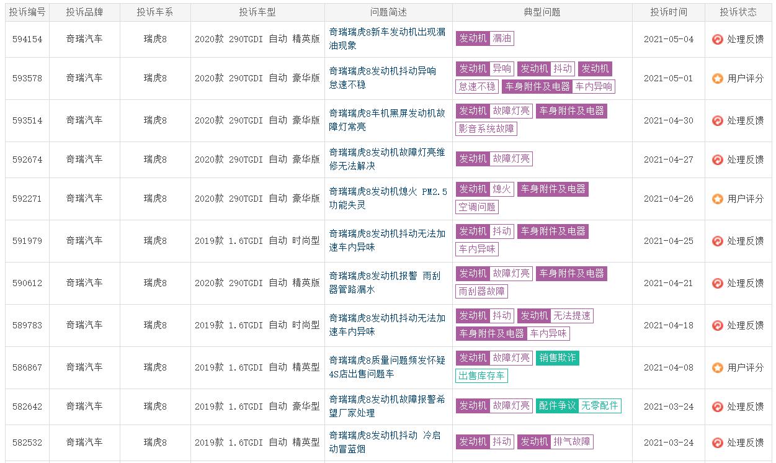The image size is (776, 463).
Task: Click status icon in complaint 582642 row
Action: coord(718,407)
